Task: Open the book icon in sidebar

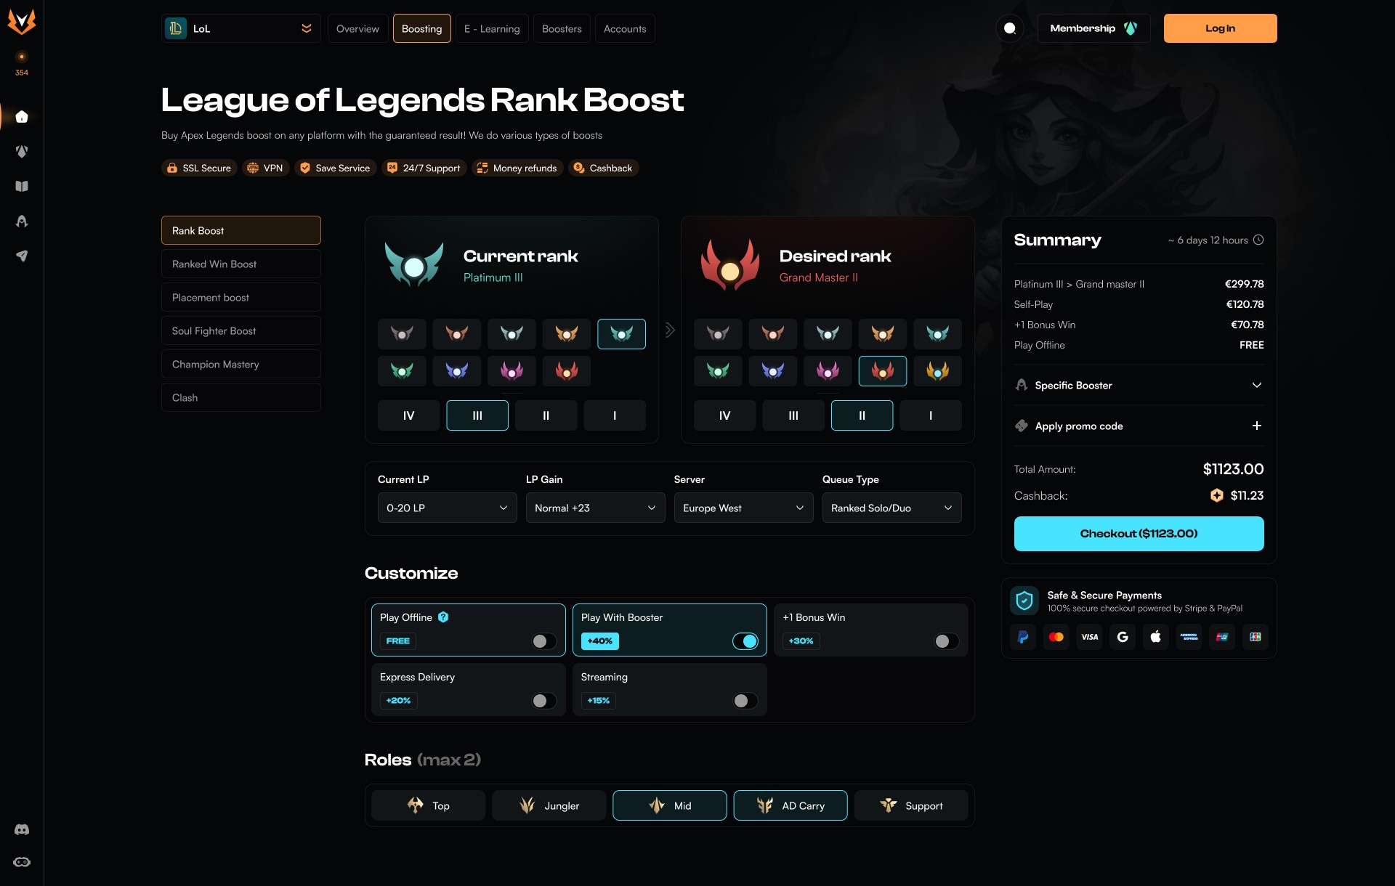Action: pos(22,187)
